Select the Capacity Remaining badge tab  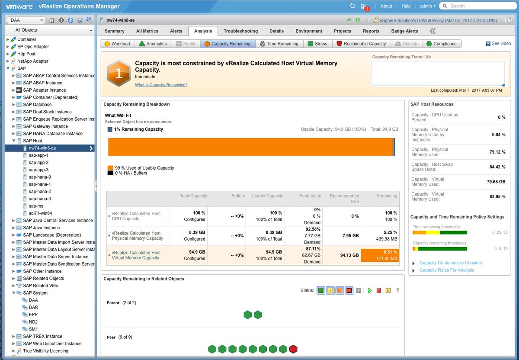click(227, 44)
